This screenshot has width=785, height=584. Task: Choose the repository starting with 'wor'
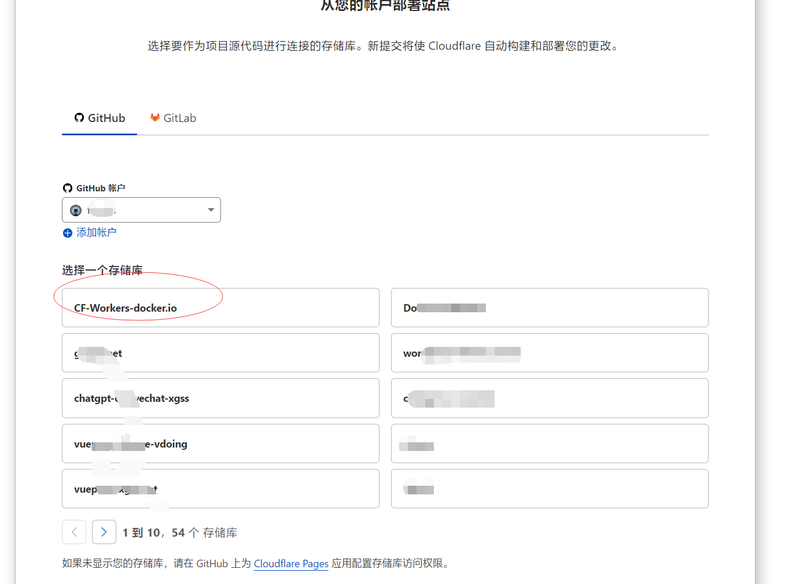(549, 353)
